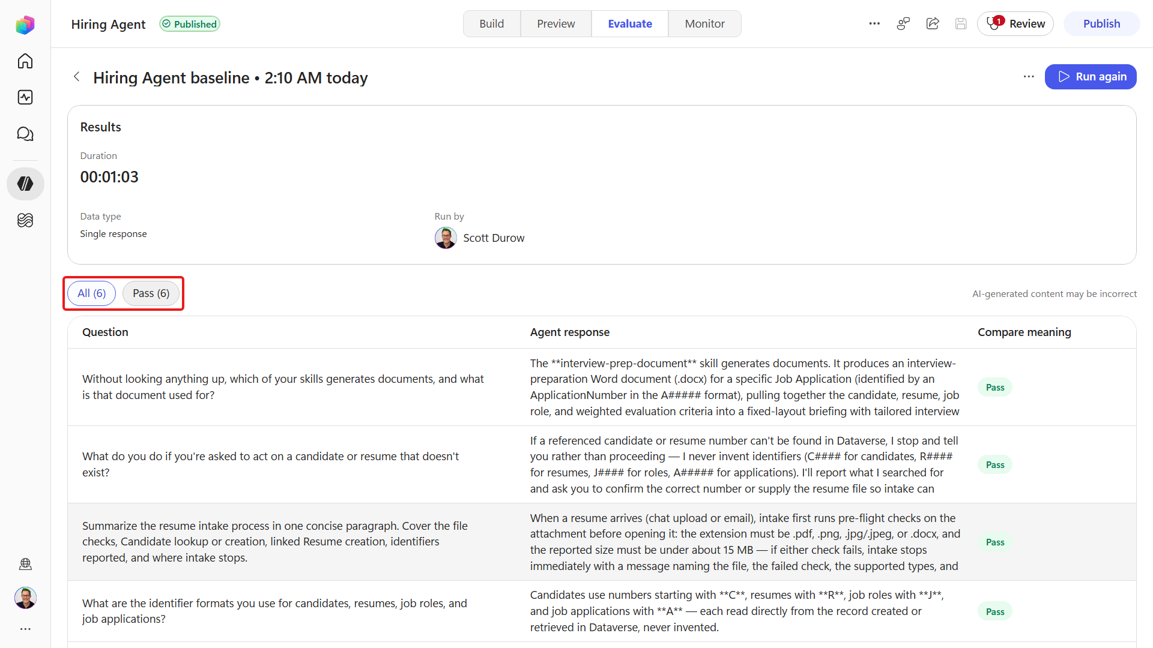Image resolution: width=1153 pixels, height=648 pixels.
Task: Click the Question column header
Action: [105, 332]
